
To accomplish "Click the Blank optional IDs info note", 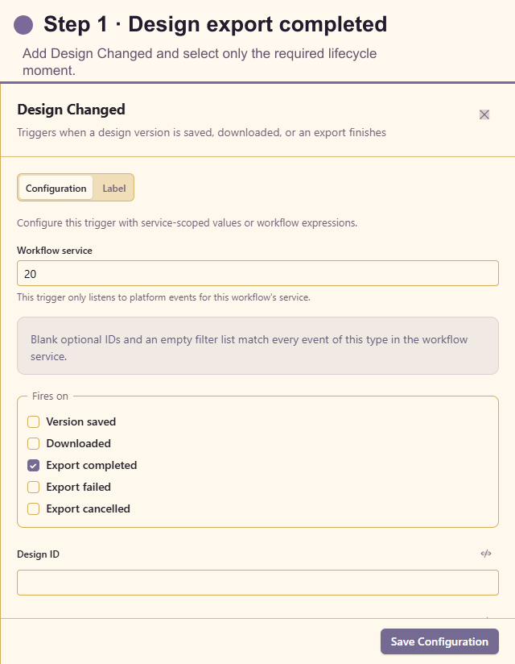I will (258, 346).
